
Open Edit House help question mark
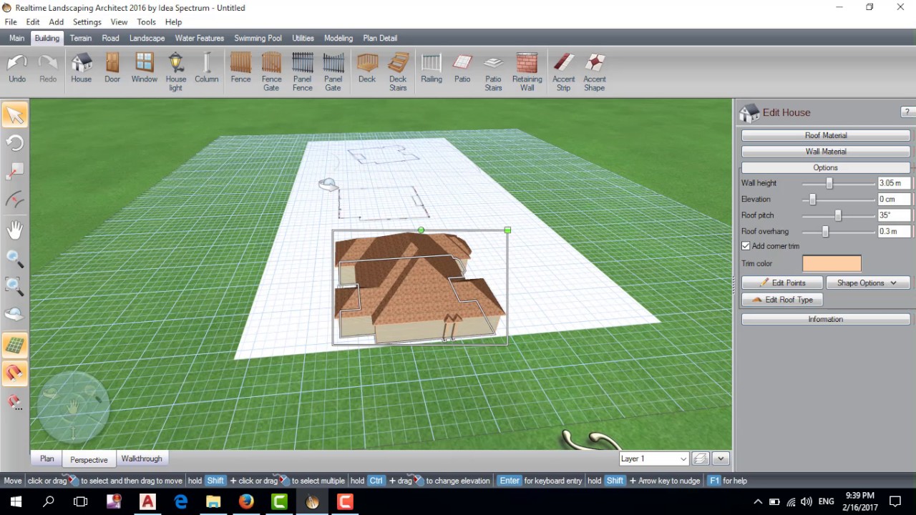pyautogui.click(x=907, y=112)
